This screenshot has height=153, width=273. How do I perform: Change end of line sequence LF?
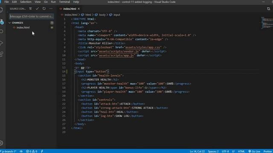pyautogui.click(x=233, y=151)
